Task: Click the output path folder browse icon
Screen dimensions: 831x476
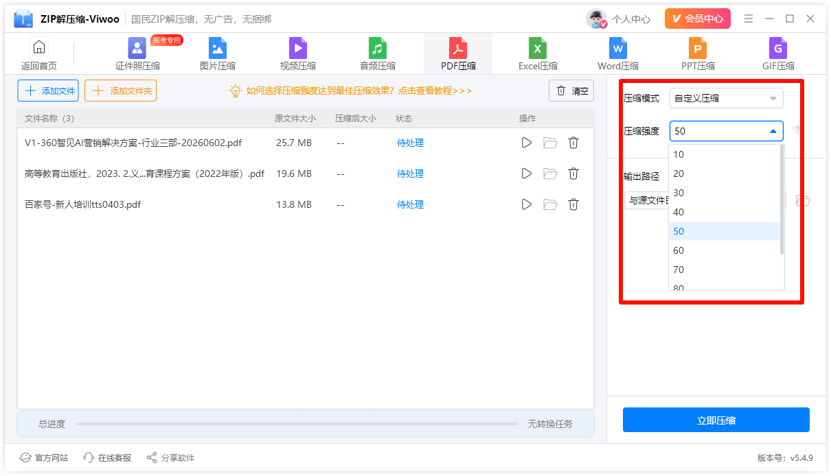Action: [x=802, y=200]
